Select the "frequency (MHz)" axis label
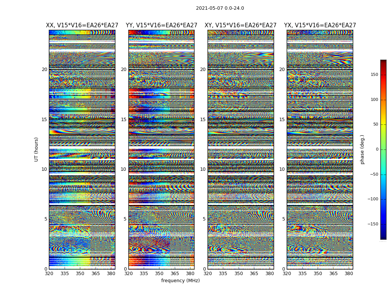The height and width of the screenshot is (299, 392). [180, 280]
